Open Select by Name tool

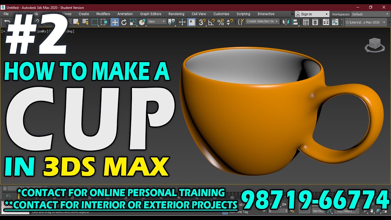(85, 22)
